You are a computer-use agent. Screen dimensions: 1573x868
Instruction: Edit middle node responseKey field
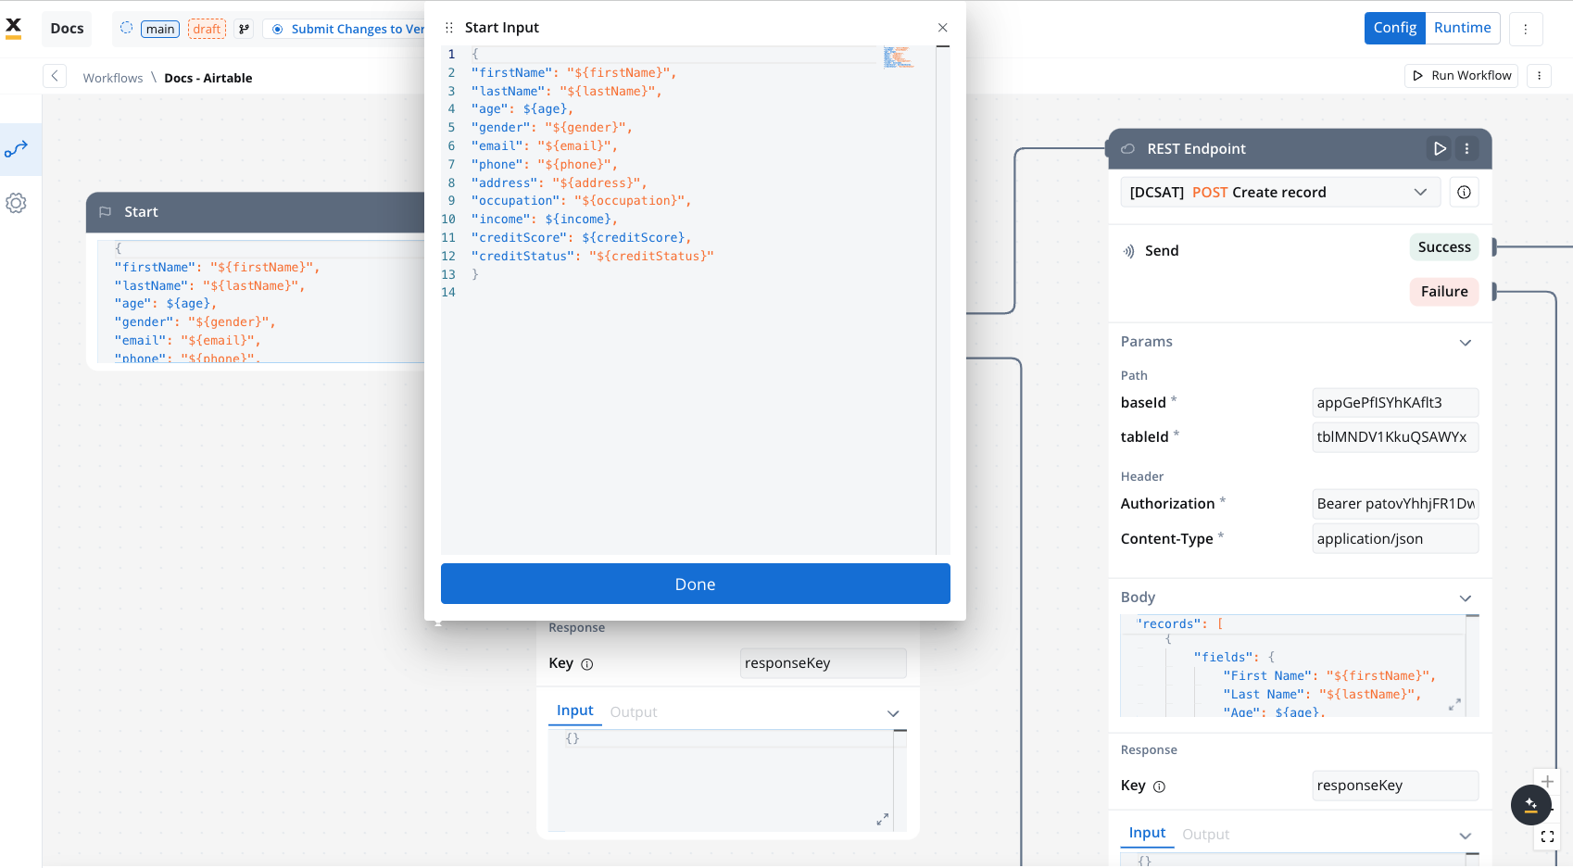(823, 663)
